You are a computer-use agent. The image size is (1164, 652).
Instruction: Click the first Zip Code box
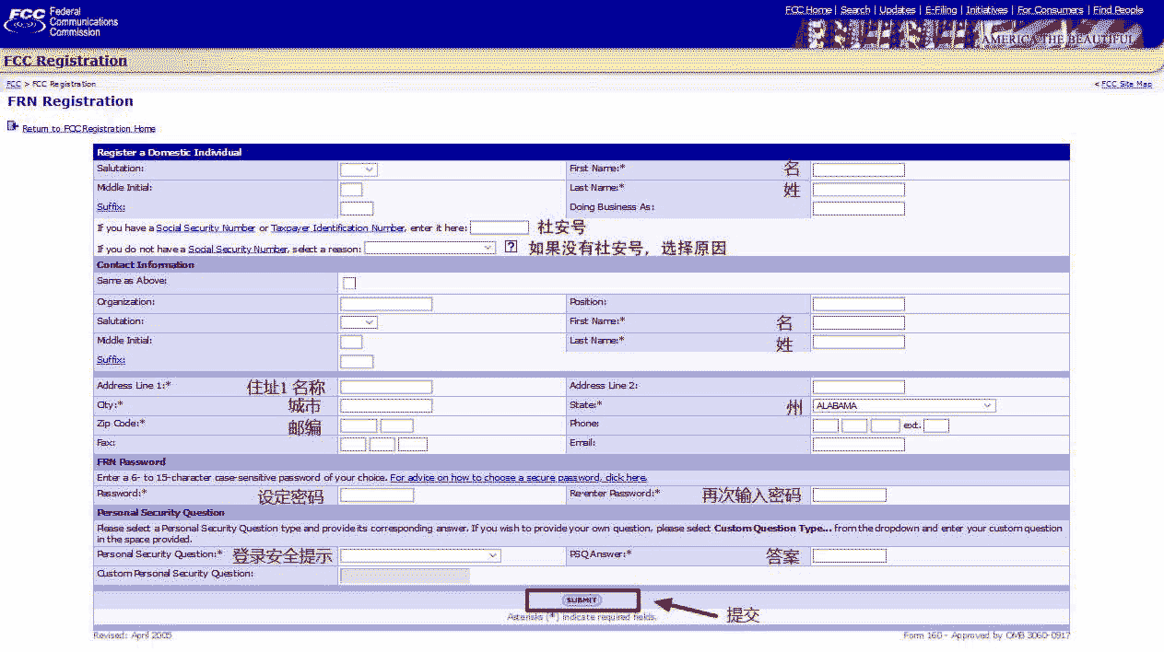coord(359,425)
